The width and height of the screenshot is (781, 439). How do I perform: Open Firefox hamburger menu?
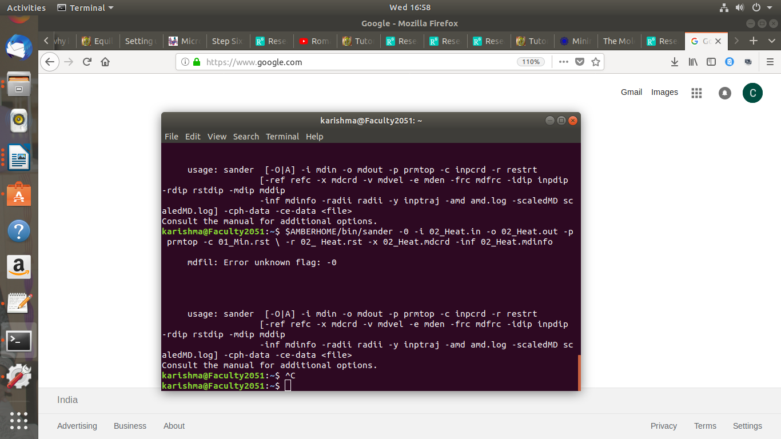pos(770,62)
